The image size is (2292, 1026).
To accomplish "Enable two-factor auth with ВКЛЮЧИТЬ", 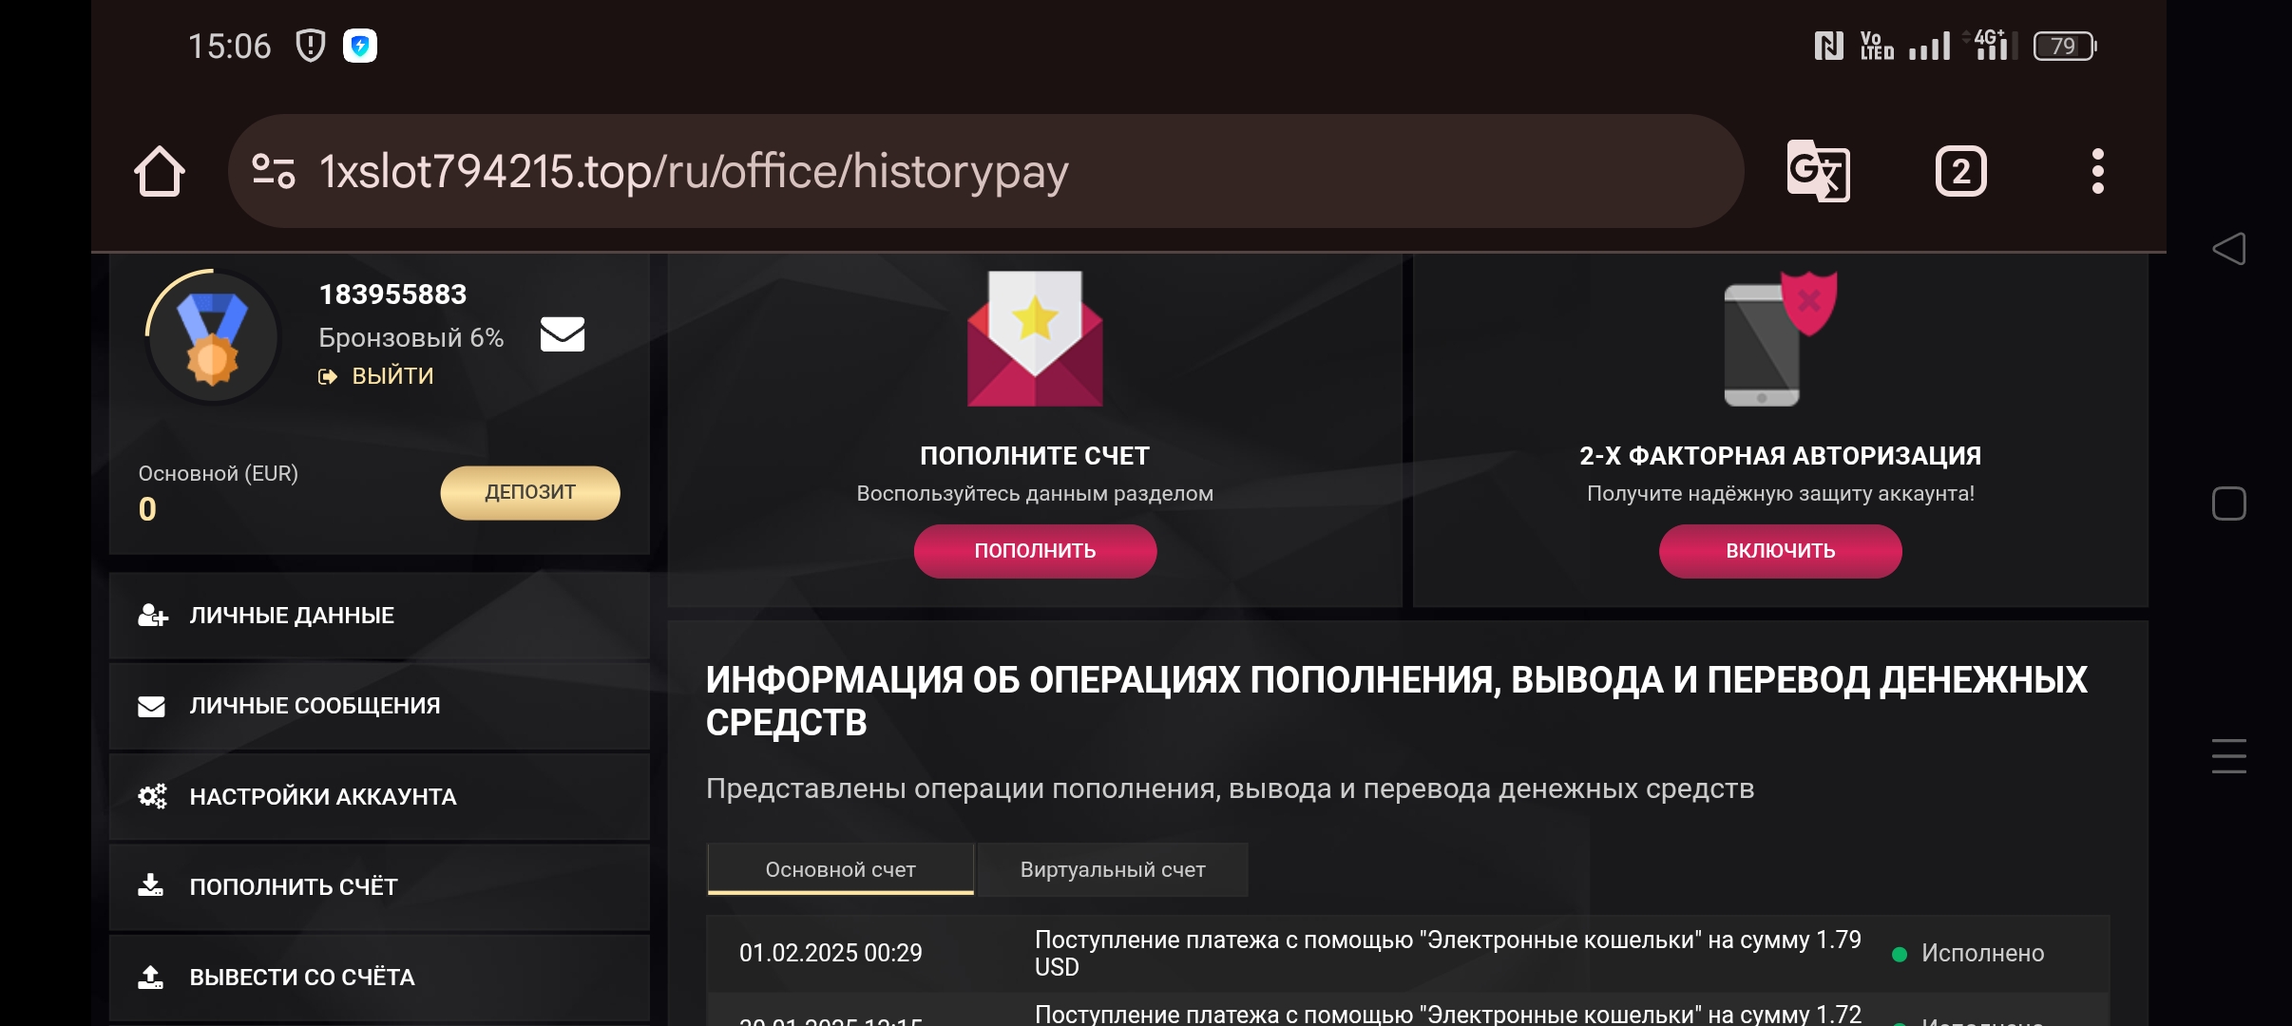I will pyautogui.click(x=1780, y=551).
